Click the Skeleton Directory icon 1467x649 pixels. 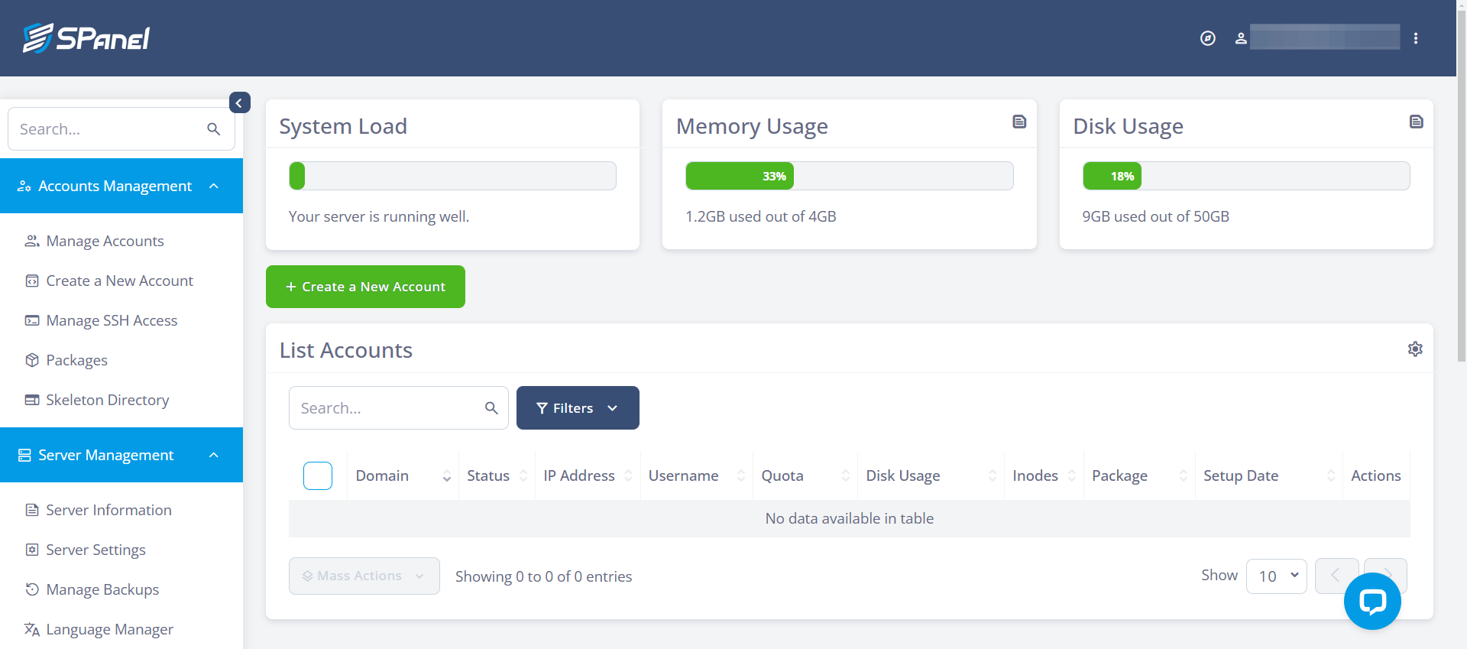pos(32,400)
